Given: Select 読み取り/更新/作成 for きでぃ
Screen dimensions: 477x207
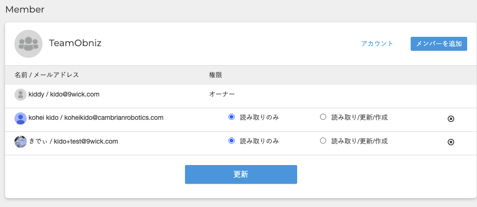Looking at the screenshot, I should point(323,141).
